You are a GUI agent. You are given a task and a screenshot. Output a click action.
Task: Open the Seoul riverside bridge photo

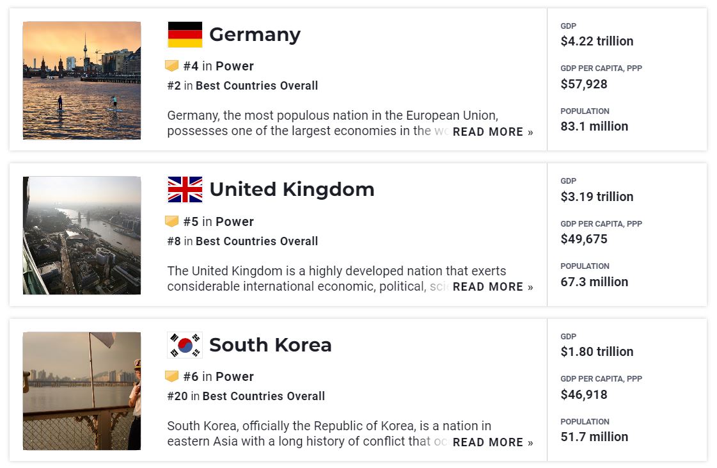pos(82,391)
